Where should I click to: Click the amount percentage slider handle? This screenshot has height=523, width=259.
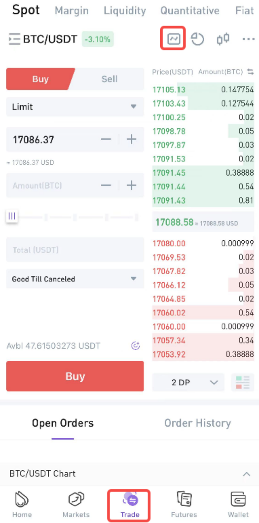click(x=12, y=216)
